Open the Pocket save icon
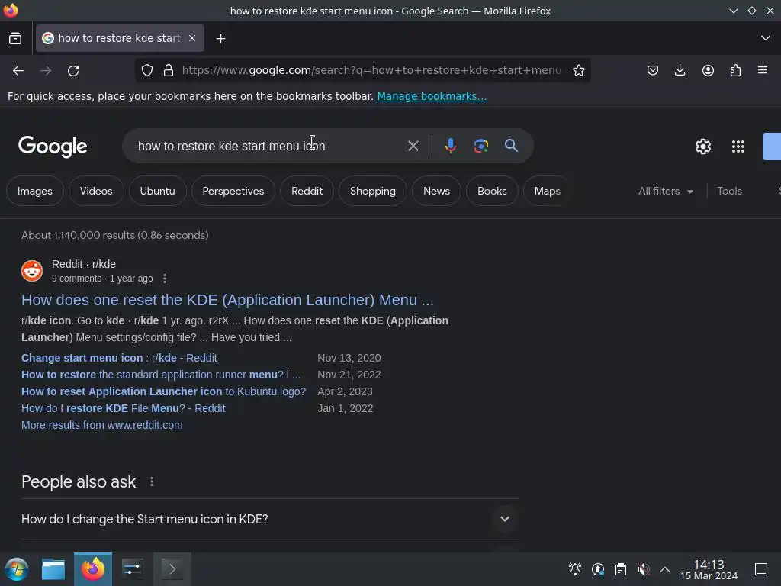This screenshot has height=586, width=781. [653, 70]
